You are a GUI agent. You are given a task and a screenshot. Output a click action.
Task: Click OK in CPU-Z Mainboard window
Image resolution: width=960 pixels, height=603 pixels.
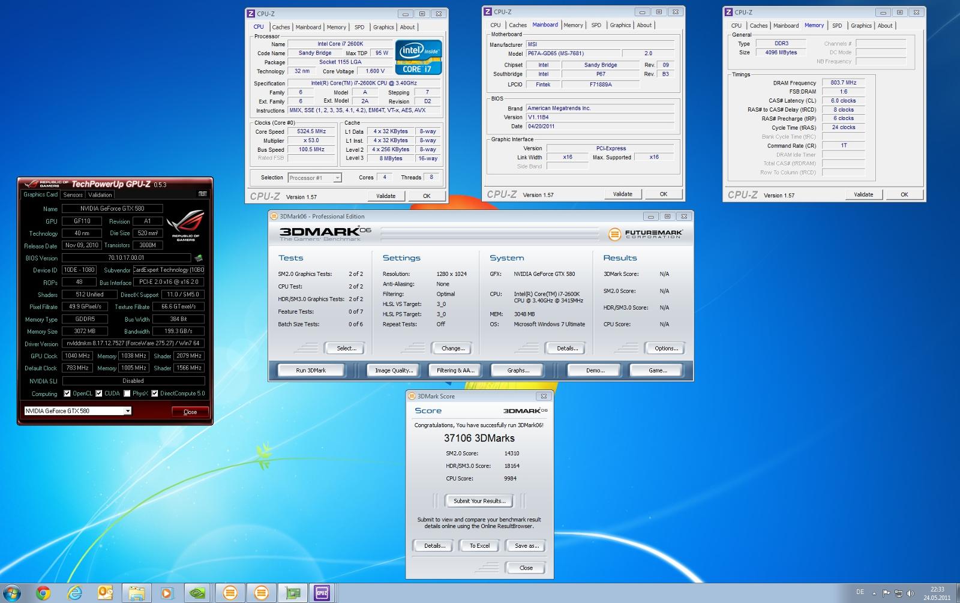663,194
